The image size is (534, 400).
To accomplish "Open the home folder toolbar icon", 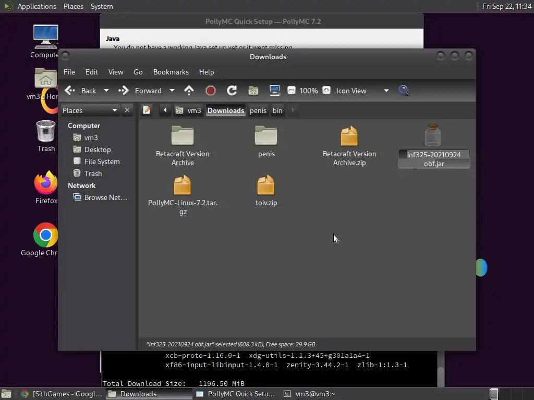I will 253,91.
